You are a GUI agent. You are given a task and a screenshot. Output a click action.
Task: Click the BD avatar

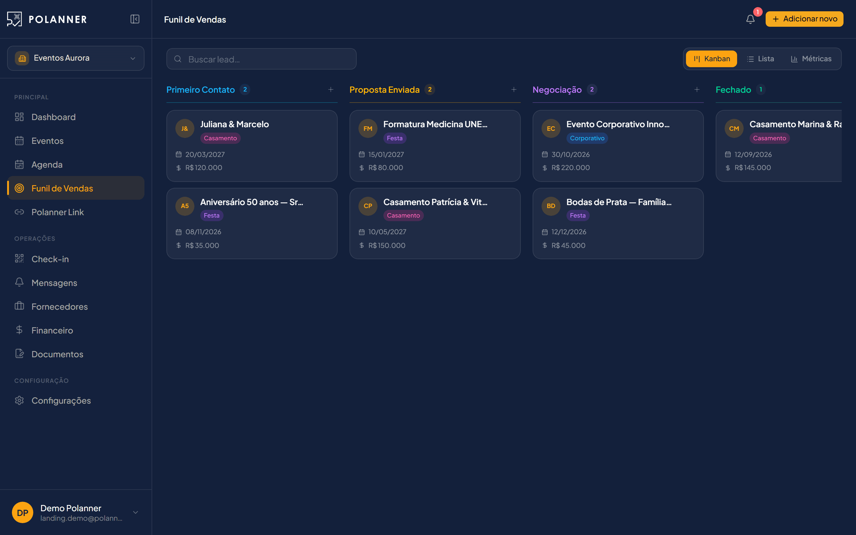pyautogui.click(x=551, y=206)
